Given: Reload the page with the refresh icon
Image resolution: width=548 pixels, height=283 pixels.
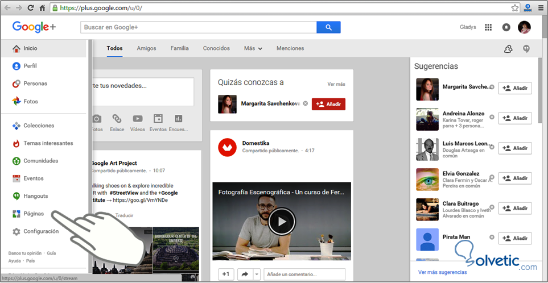Looking at the screenshot, I should 30,8.
